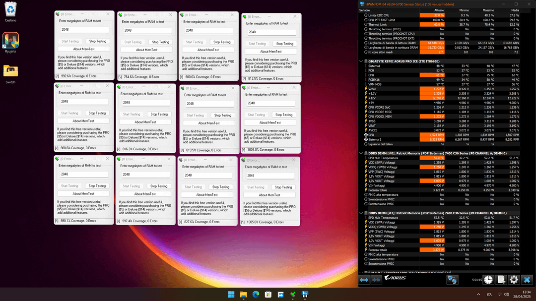The width and height of the screenshot is (536, 301).
Task: Click RAM megabytes field in 1005.0% coverage window
Action: pyautogui.click(x=270, y=176)
